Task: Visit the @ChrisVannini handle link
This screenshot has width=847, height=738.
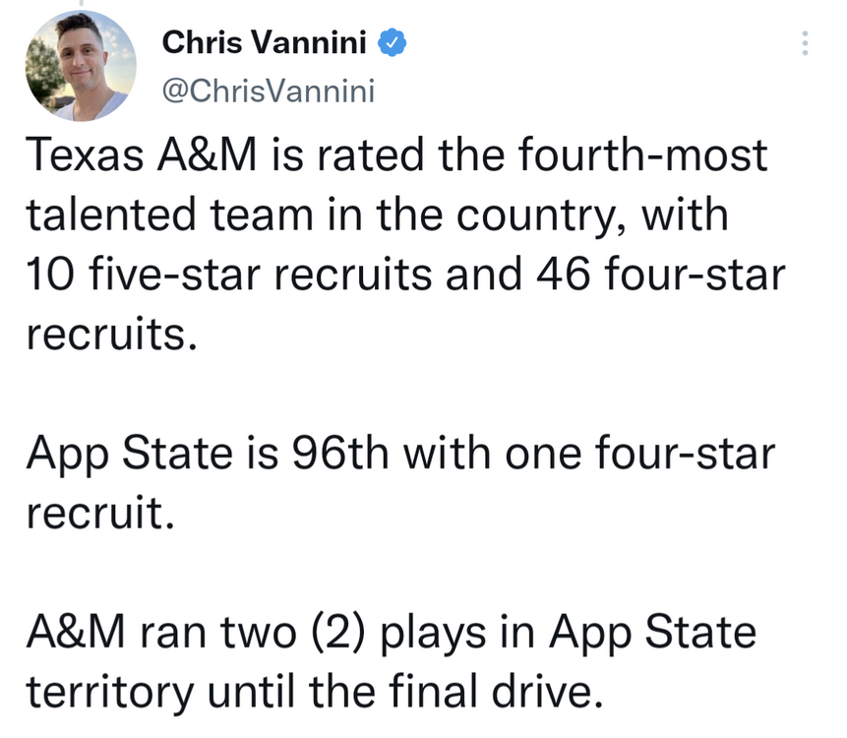Action: [269, 91]
